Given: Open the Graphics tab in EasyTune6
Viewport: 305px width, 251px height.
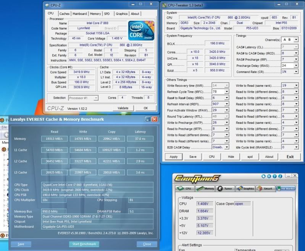Looking at the screenshot, I should 245,188.
